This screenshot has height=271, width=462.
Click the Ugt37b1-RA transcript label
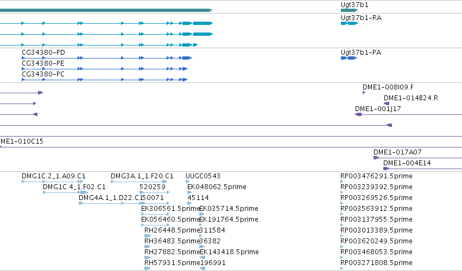[x=361, y=18]
